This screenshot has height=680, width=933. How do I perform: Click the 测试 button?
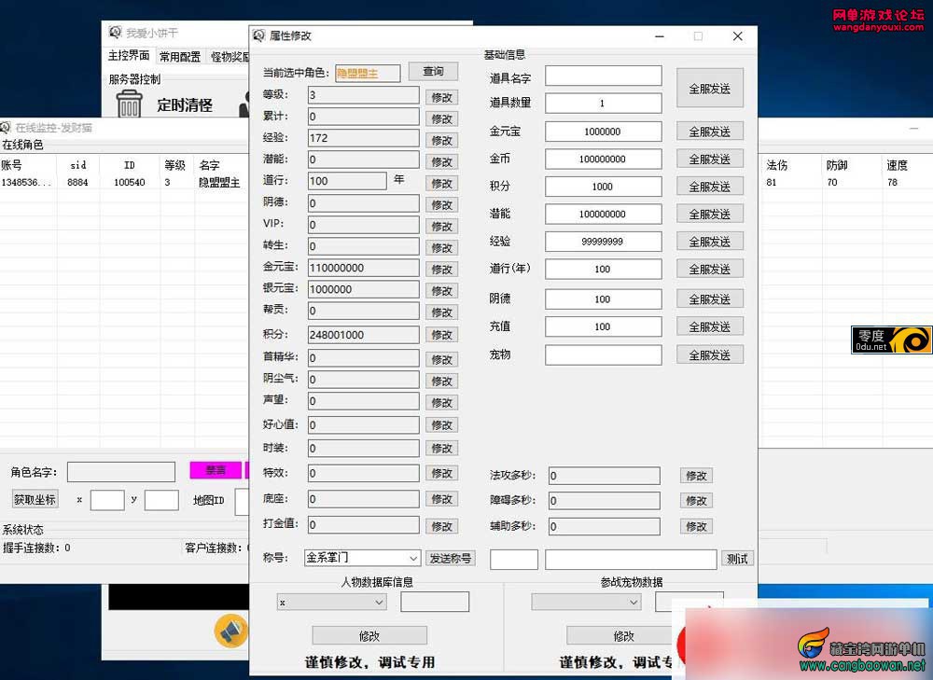[x=737, y=559]
